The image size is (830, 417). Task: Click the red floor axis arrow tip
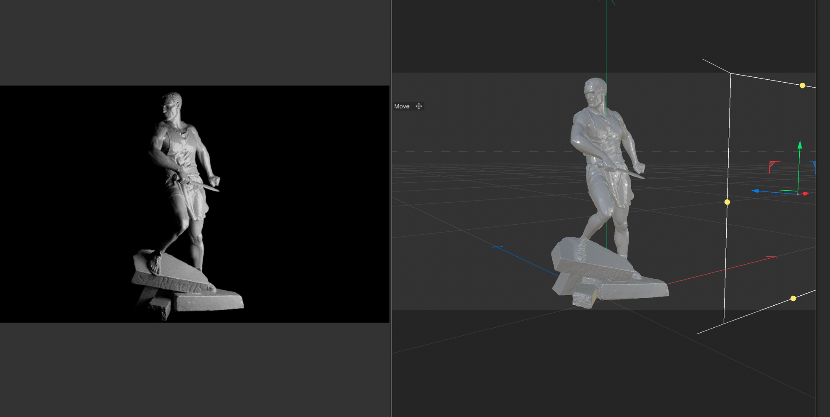pyautogui.click(x=773, y=258)
